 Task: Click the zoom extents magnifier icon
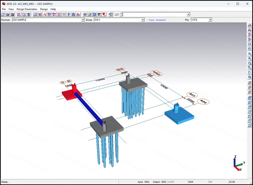tap(249, 63)
